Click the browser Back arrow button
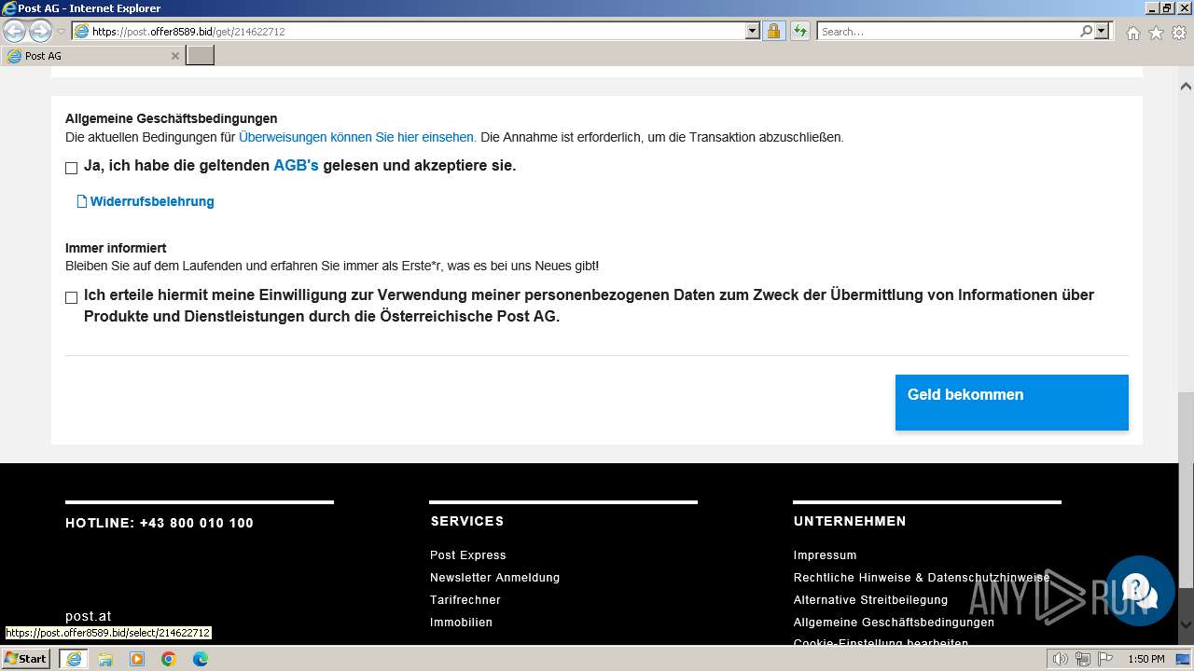 [15, 32]
